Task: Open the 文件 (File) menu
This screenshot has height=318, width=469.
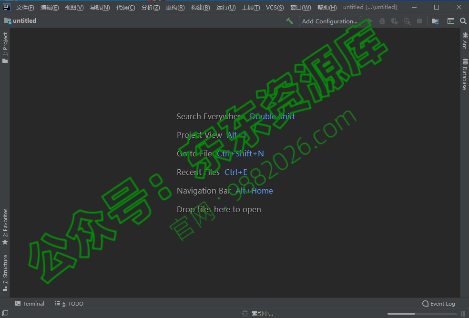Action: click(25, 7)
